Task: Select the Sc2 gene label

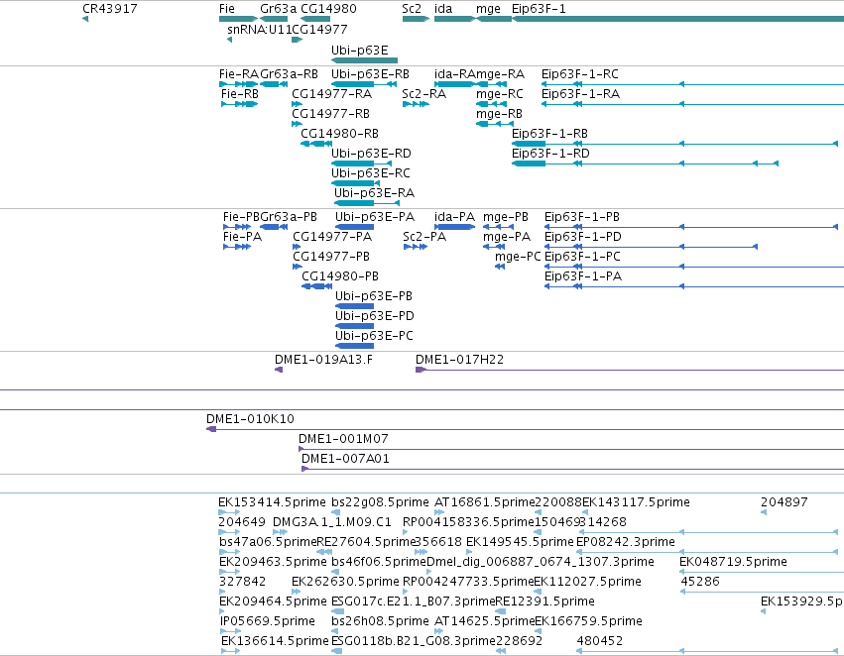Action: pyautogui.click(x=412, y=9)
